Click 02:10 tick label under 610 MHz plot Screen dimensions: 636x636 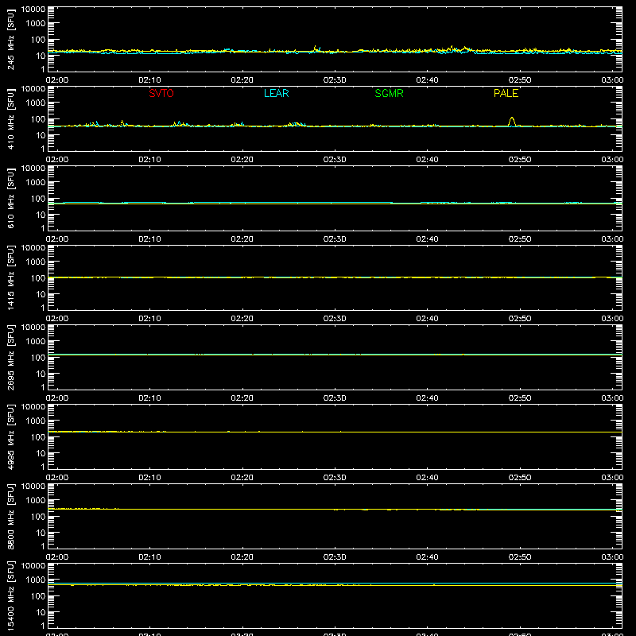pos(149,239)
